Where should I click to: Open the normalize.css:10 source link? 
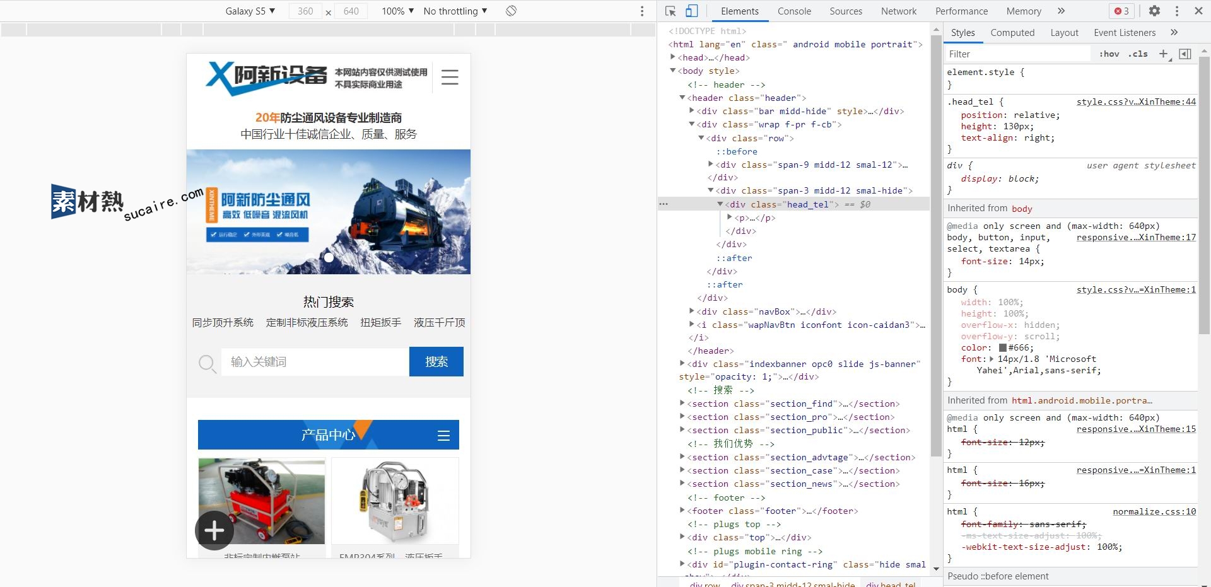tap(1154, 511)
